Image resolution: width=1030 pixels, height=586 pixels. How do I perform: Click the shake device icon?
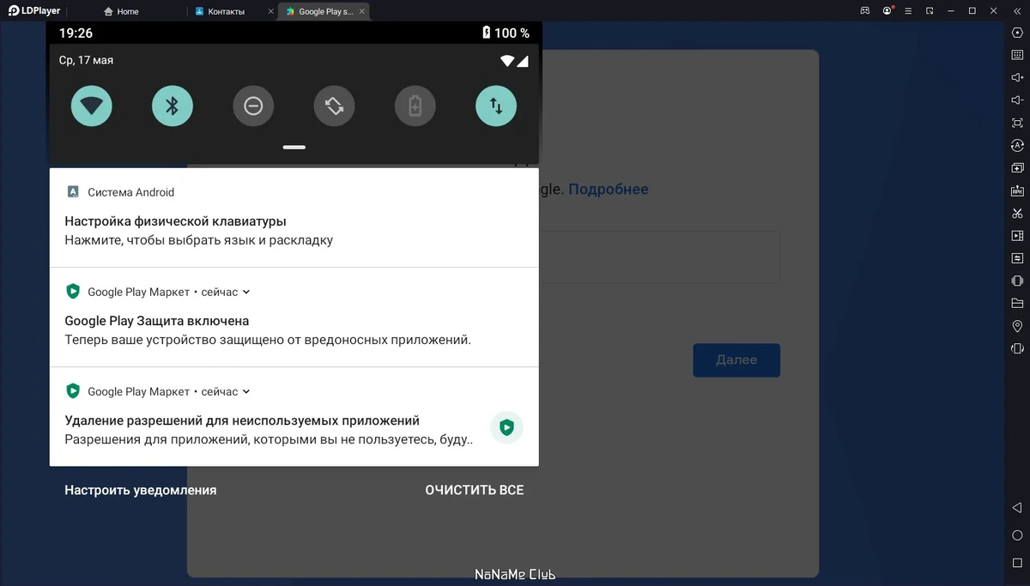point(1017,281)
